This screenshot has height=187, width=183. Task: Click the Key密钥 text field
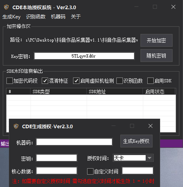[84, 56]
